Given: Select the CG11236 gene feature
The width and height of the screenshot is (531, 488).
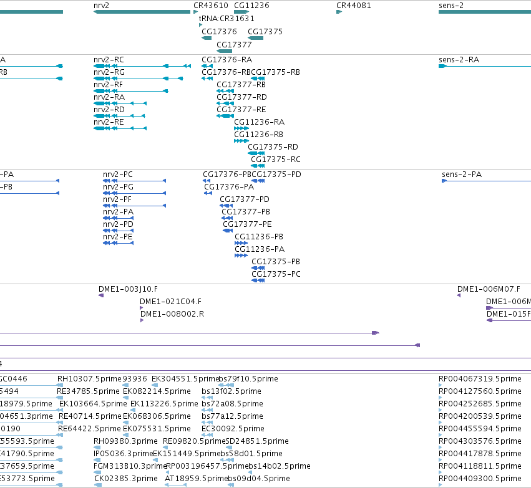Looking at the screenshot, I should pyautogui.click(x=241, y=12).
